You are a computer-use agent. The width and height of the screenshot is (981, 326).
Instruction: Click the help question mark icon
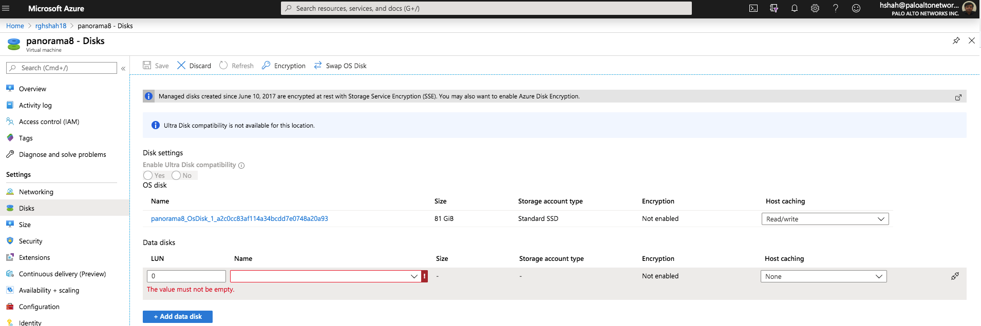point(836,8)
